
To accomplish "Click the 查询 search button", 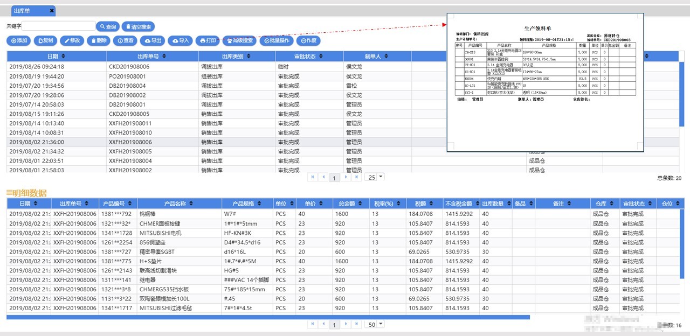I will (108, 26).
